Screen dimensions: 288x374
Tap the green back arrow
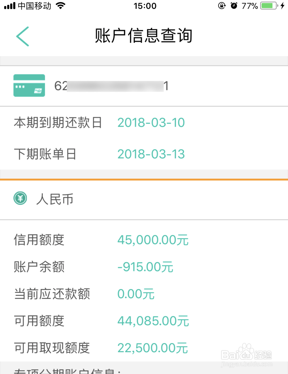point(22,36)
